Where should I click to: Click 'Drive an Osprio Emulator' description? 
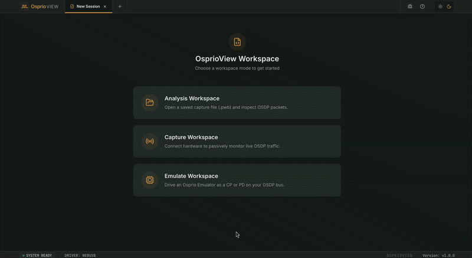224,185
